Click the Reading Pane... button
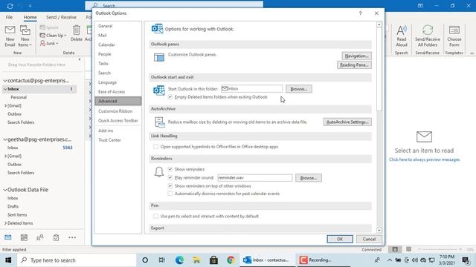The image size is (476, 267). (354, 65)
